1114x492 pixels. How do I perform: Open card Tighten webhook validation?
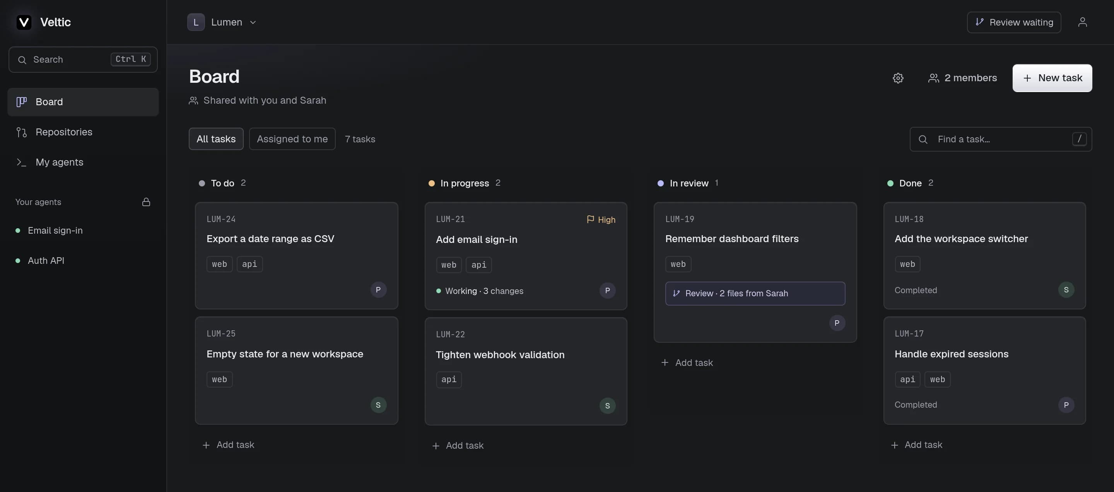click(526, 371)
